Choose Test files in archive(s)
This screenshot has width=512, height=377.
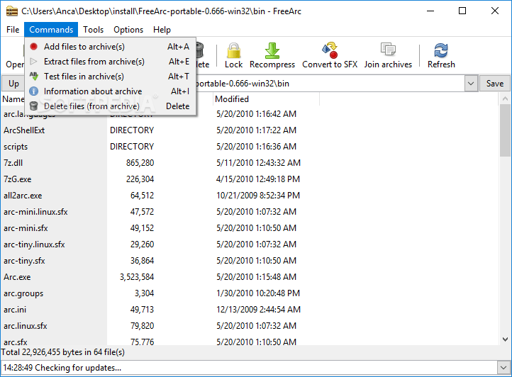[111, 77]
